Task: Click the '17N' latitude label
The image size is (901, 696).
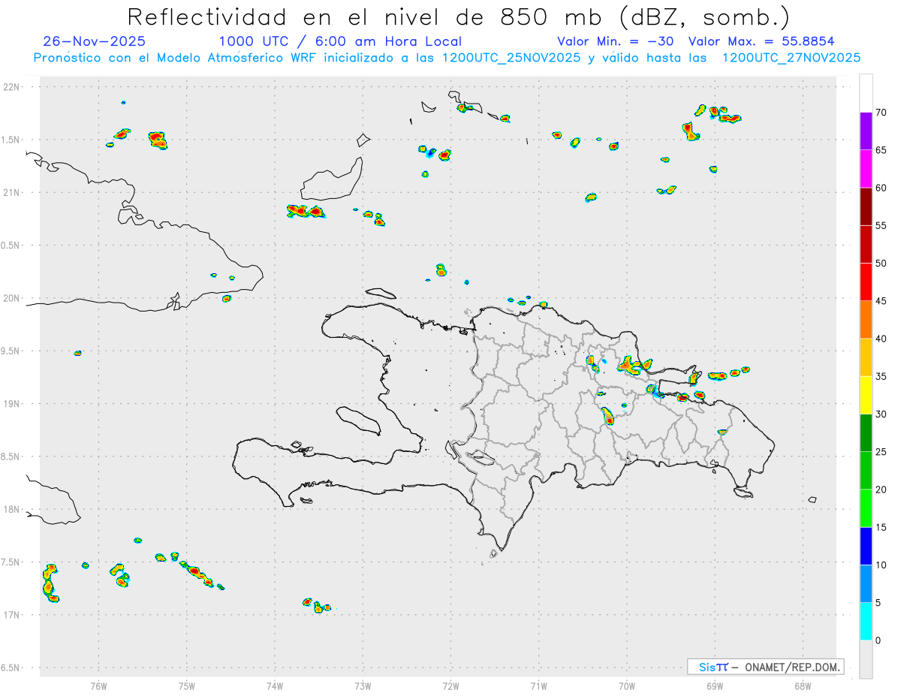Action: tap(13, 615)
